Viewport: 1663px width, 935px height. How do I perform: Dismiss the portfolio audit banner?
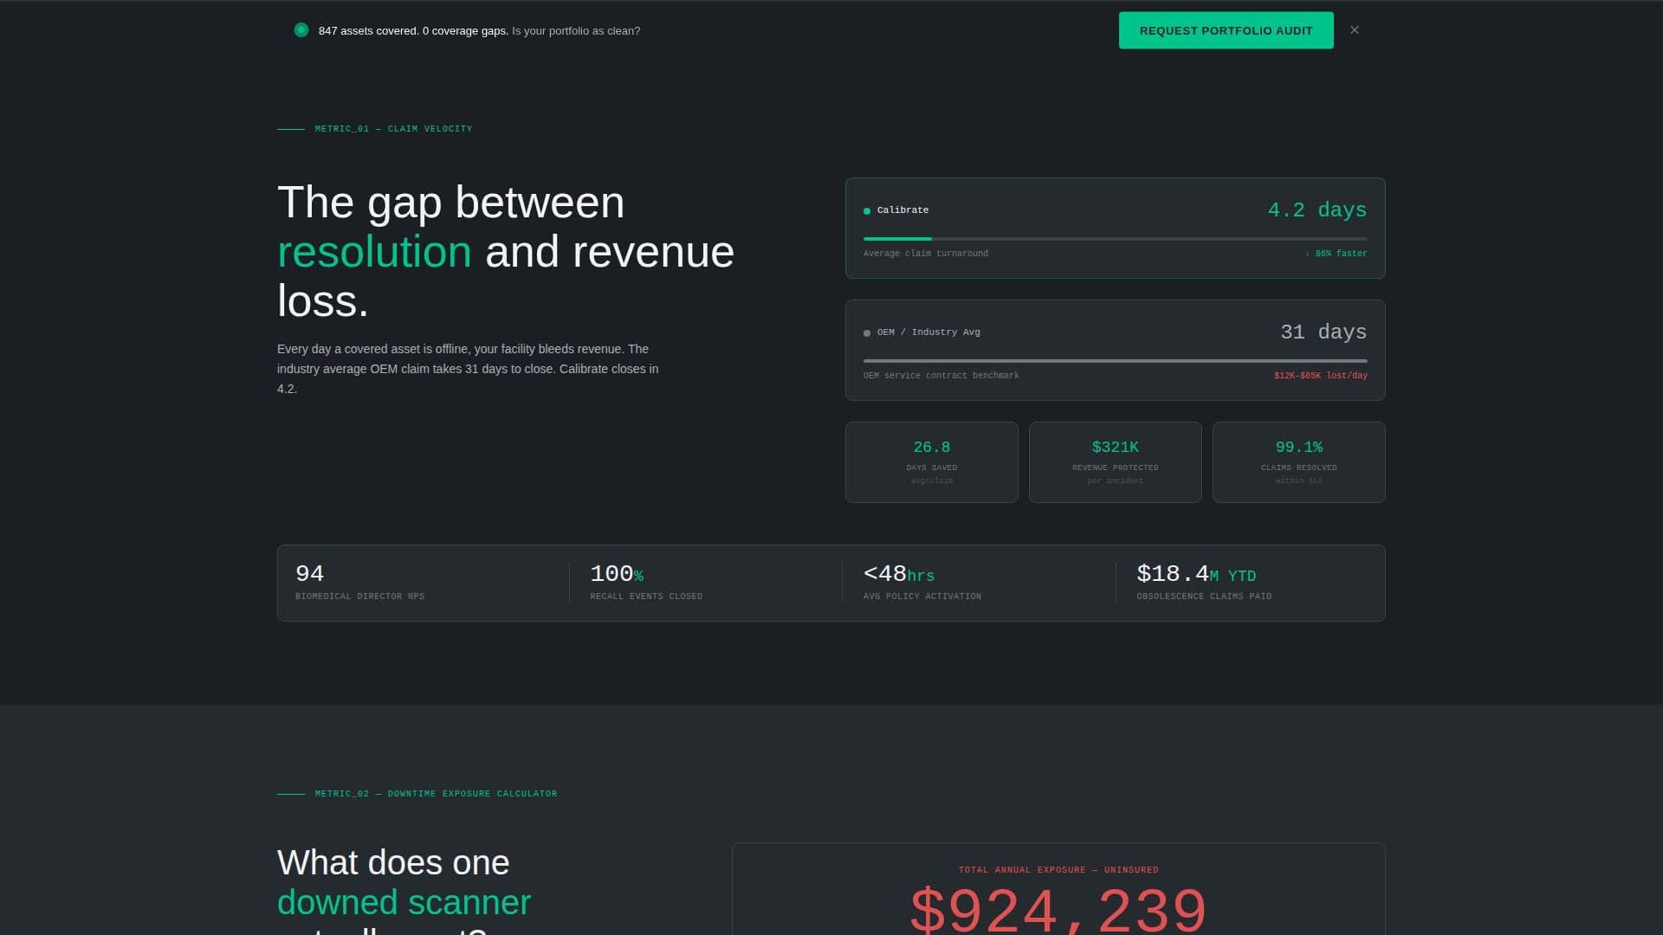(1354, 29)
